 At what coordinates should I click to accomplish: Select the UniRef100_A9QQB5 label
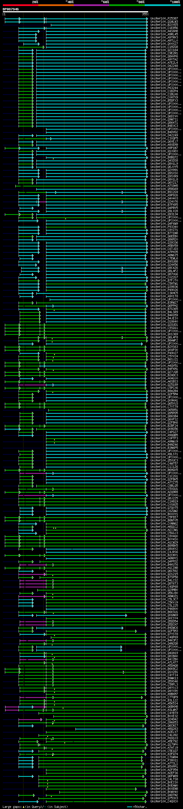click(x=164, y=435)
